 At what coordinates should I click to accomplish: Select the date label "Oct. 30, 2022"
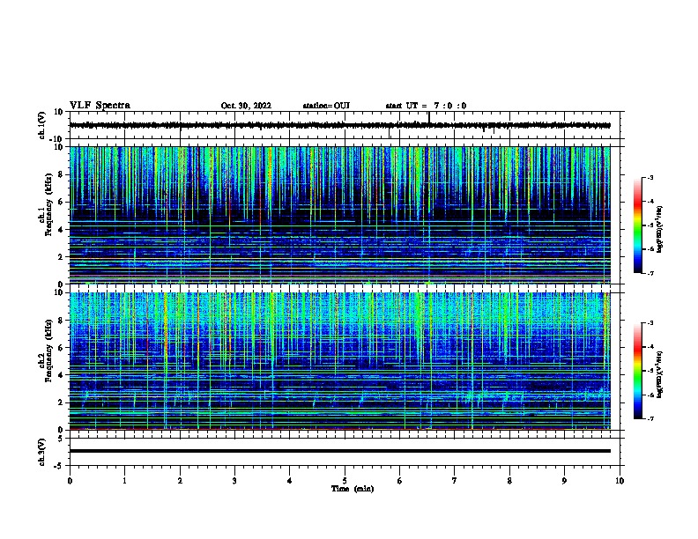pos(246,106)
